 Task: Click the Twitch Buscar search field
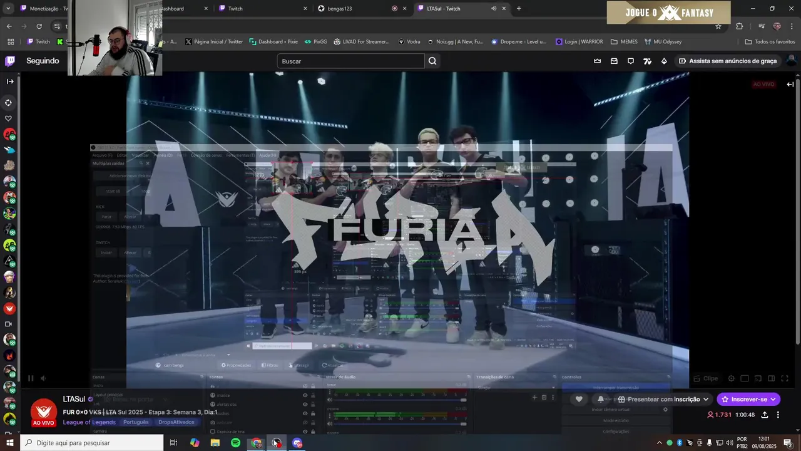pos(350,61)
